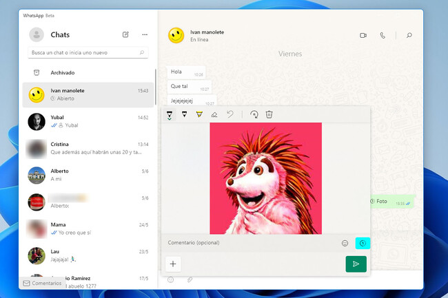This screenshot has width=448, height=298.
Task: Click the 'Jejejejej' message bubble
Action: [x=192, y=101]
